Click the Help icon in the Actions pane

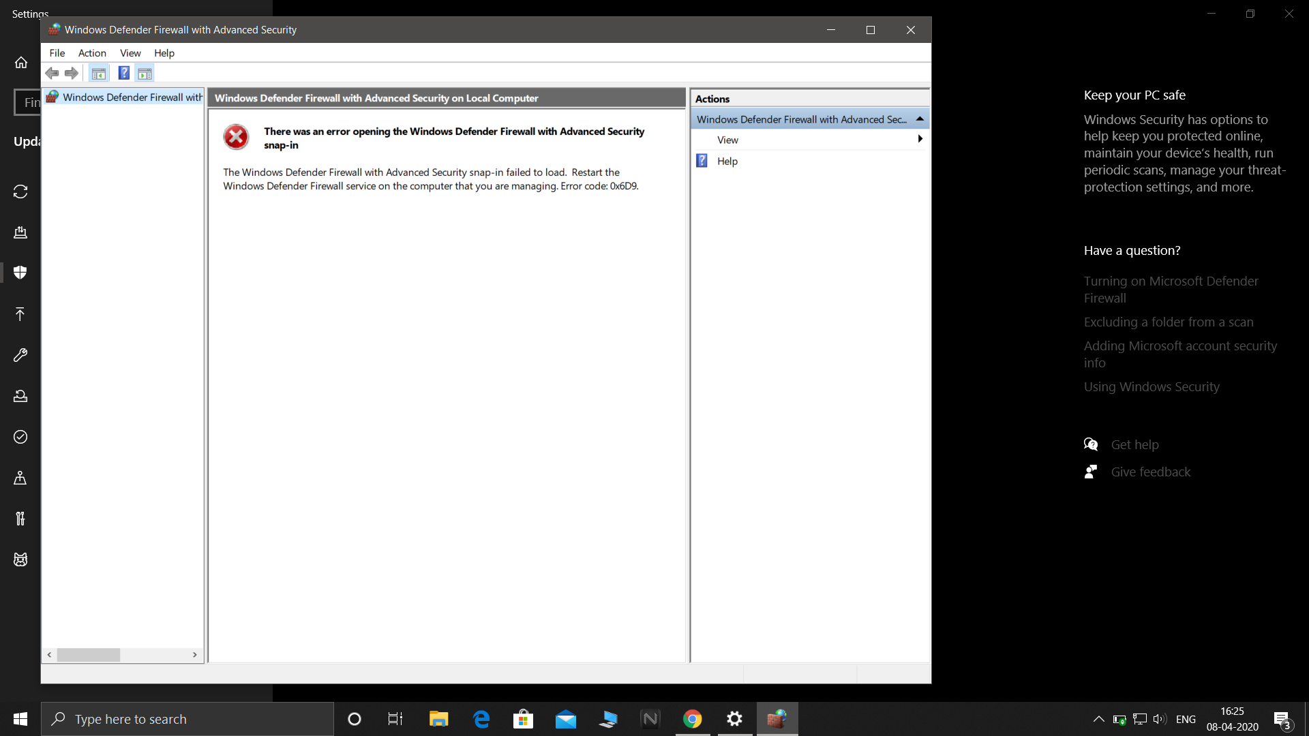point(702,161)
